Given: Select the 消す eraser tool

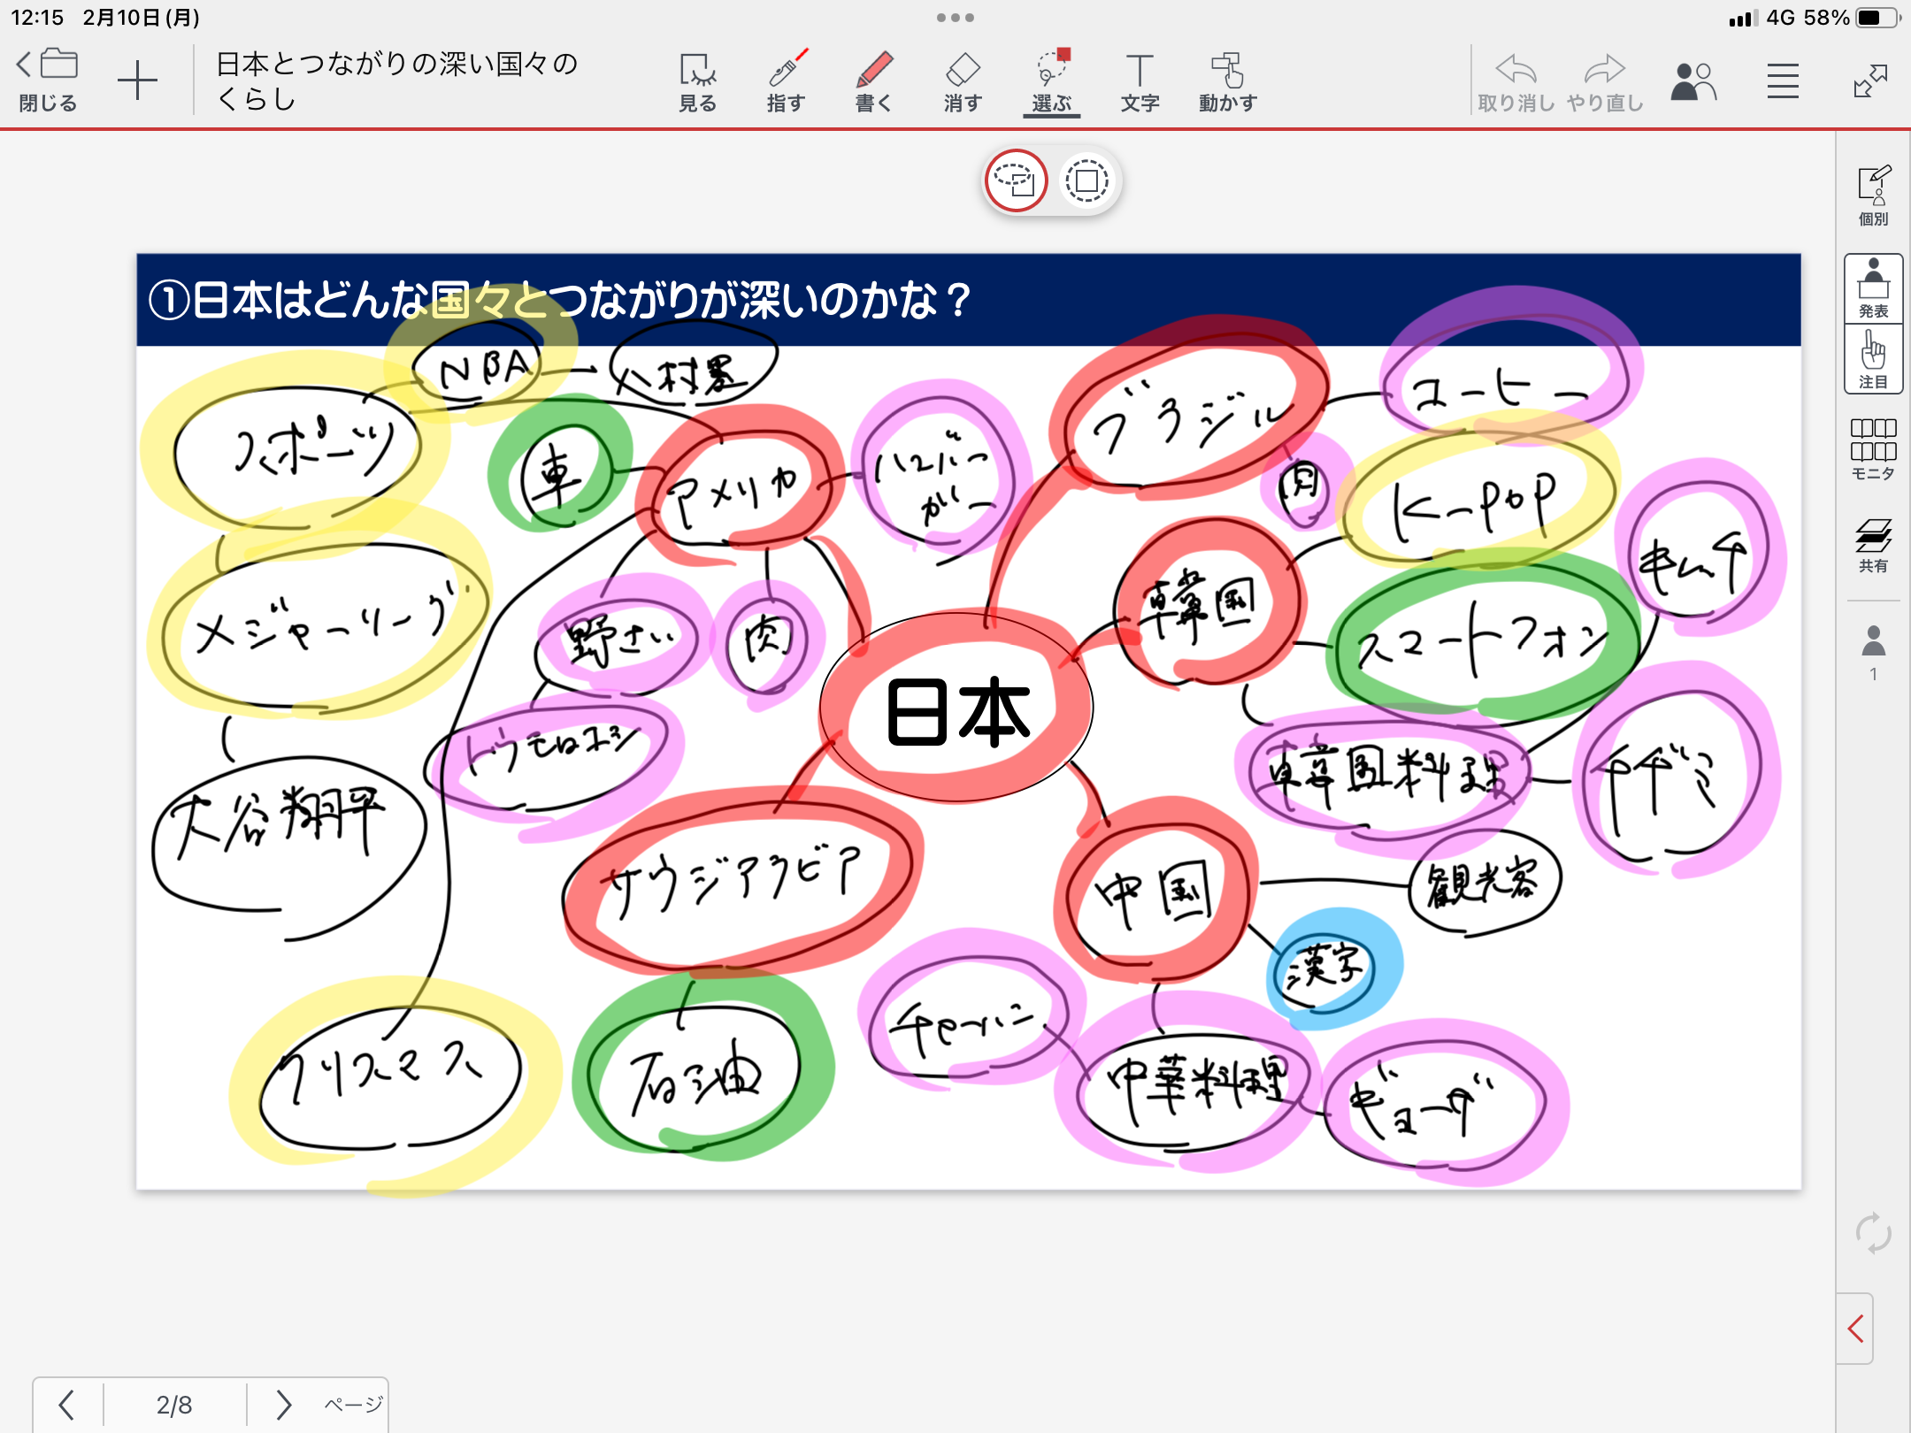Looking at the screenshot, I should [963, 81].
